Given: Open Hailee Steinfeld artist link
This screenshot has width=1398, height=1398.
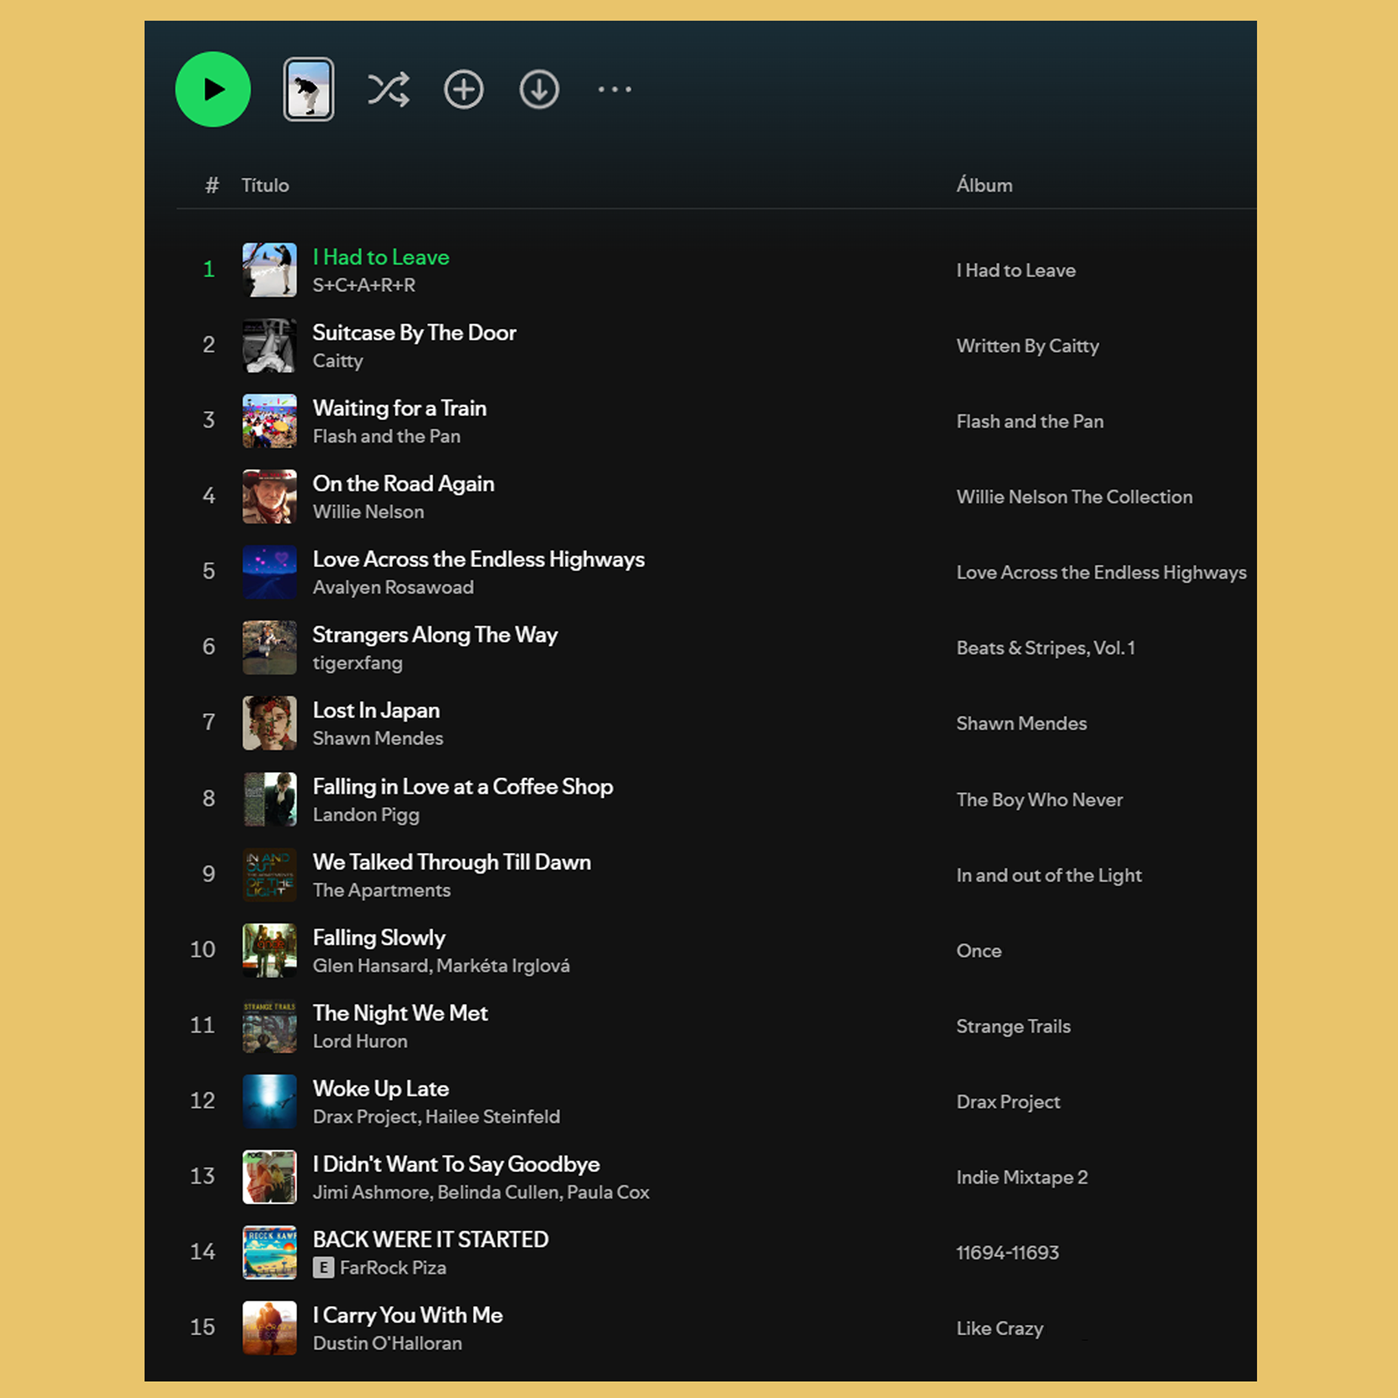Looking at the screenshot, I should pos(492,1116).
